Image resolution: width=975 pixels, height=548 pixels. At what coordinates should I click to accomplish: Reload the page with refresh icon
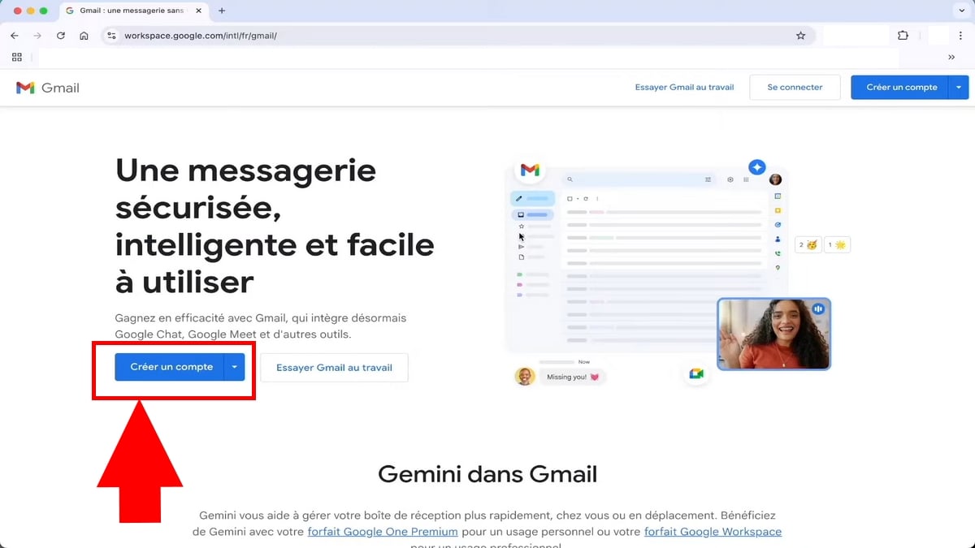tap(61, 36)
